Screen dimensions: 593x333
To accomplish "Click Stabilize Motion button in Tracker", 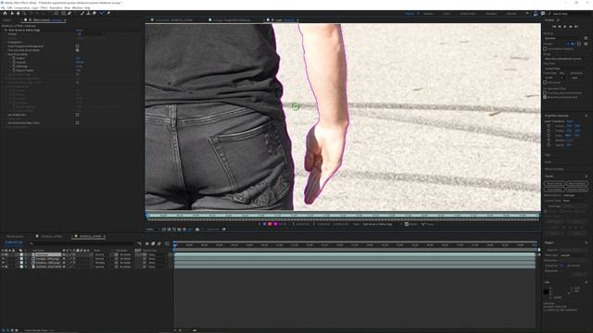I will pos(577,189).
